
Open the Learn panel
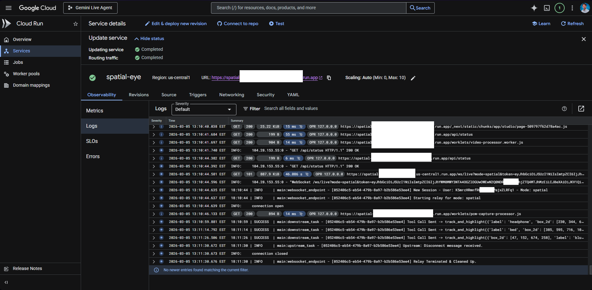[x=541, y=24]
